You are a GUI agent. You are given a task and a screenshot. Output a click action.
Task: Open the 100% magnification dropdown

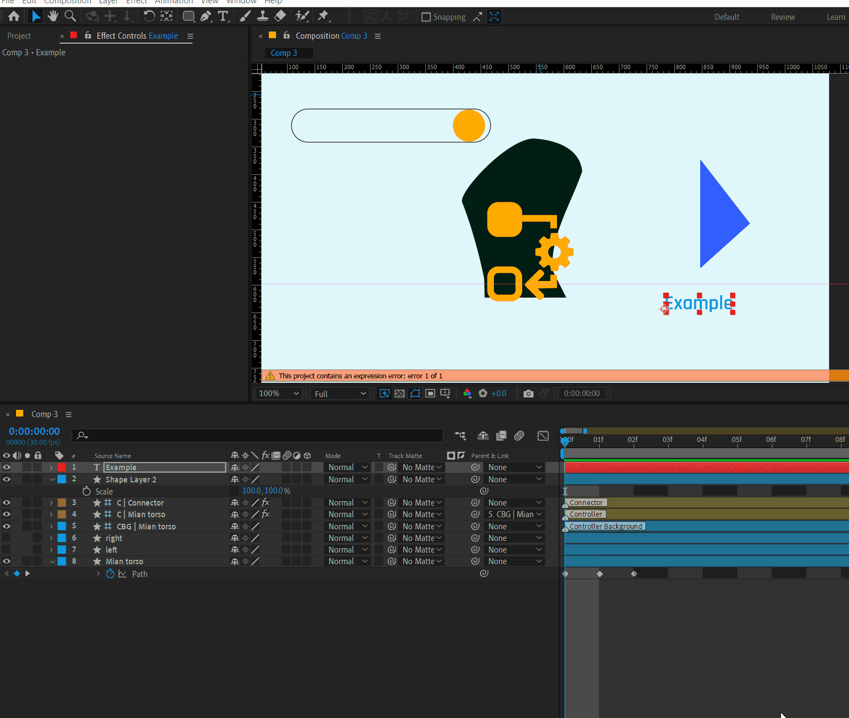pyautogui.click(x=279, y=393)
